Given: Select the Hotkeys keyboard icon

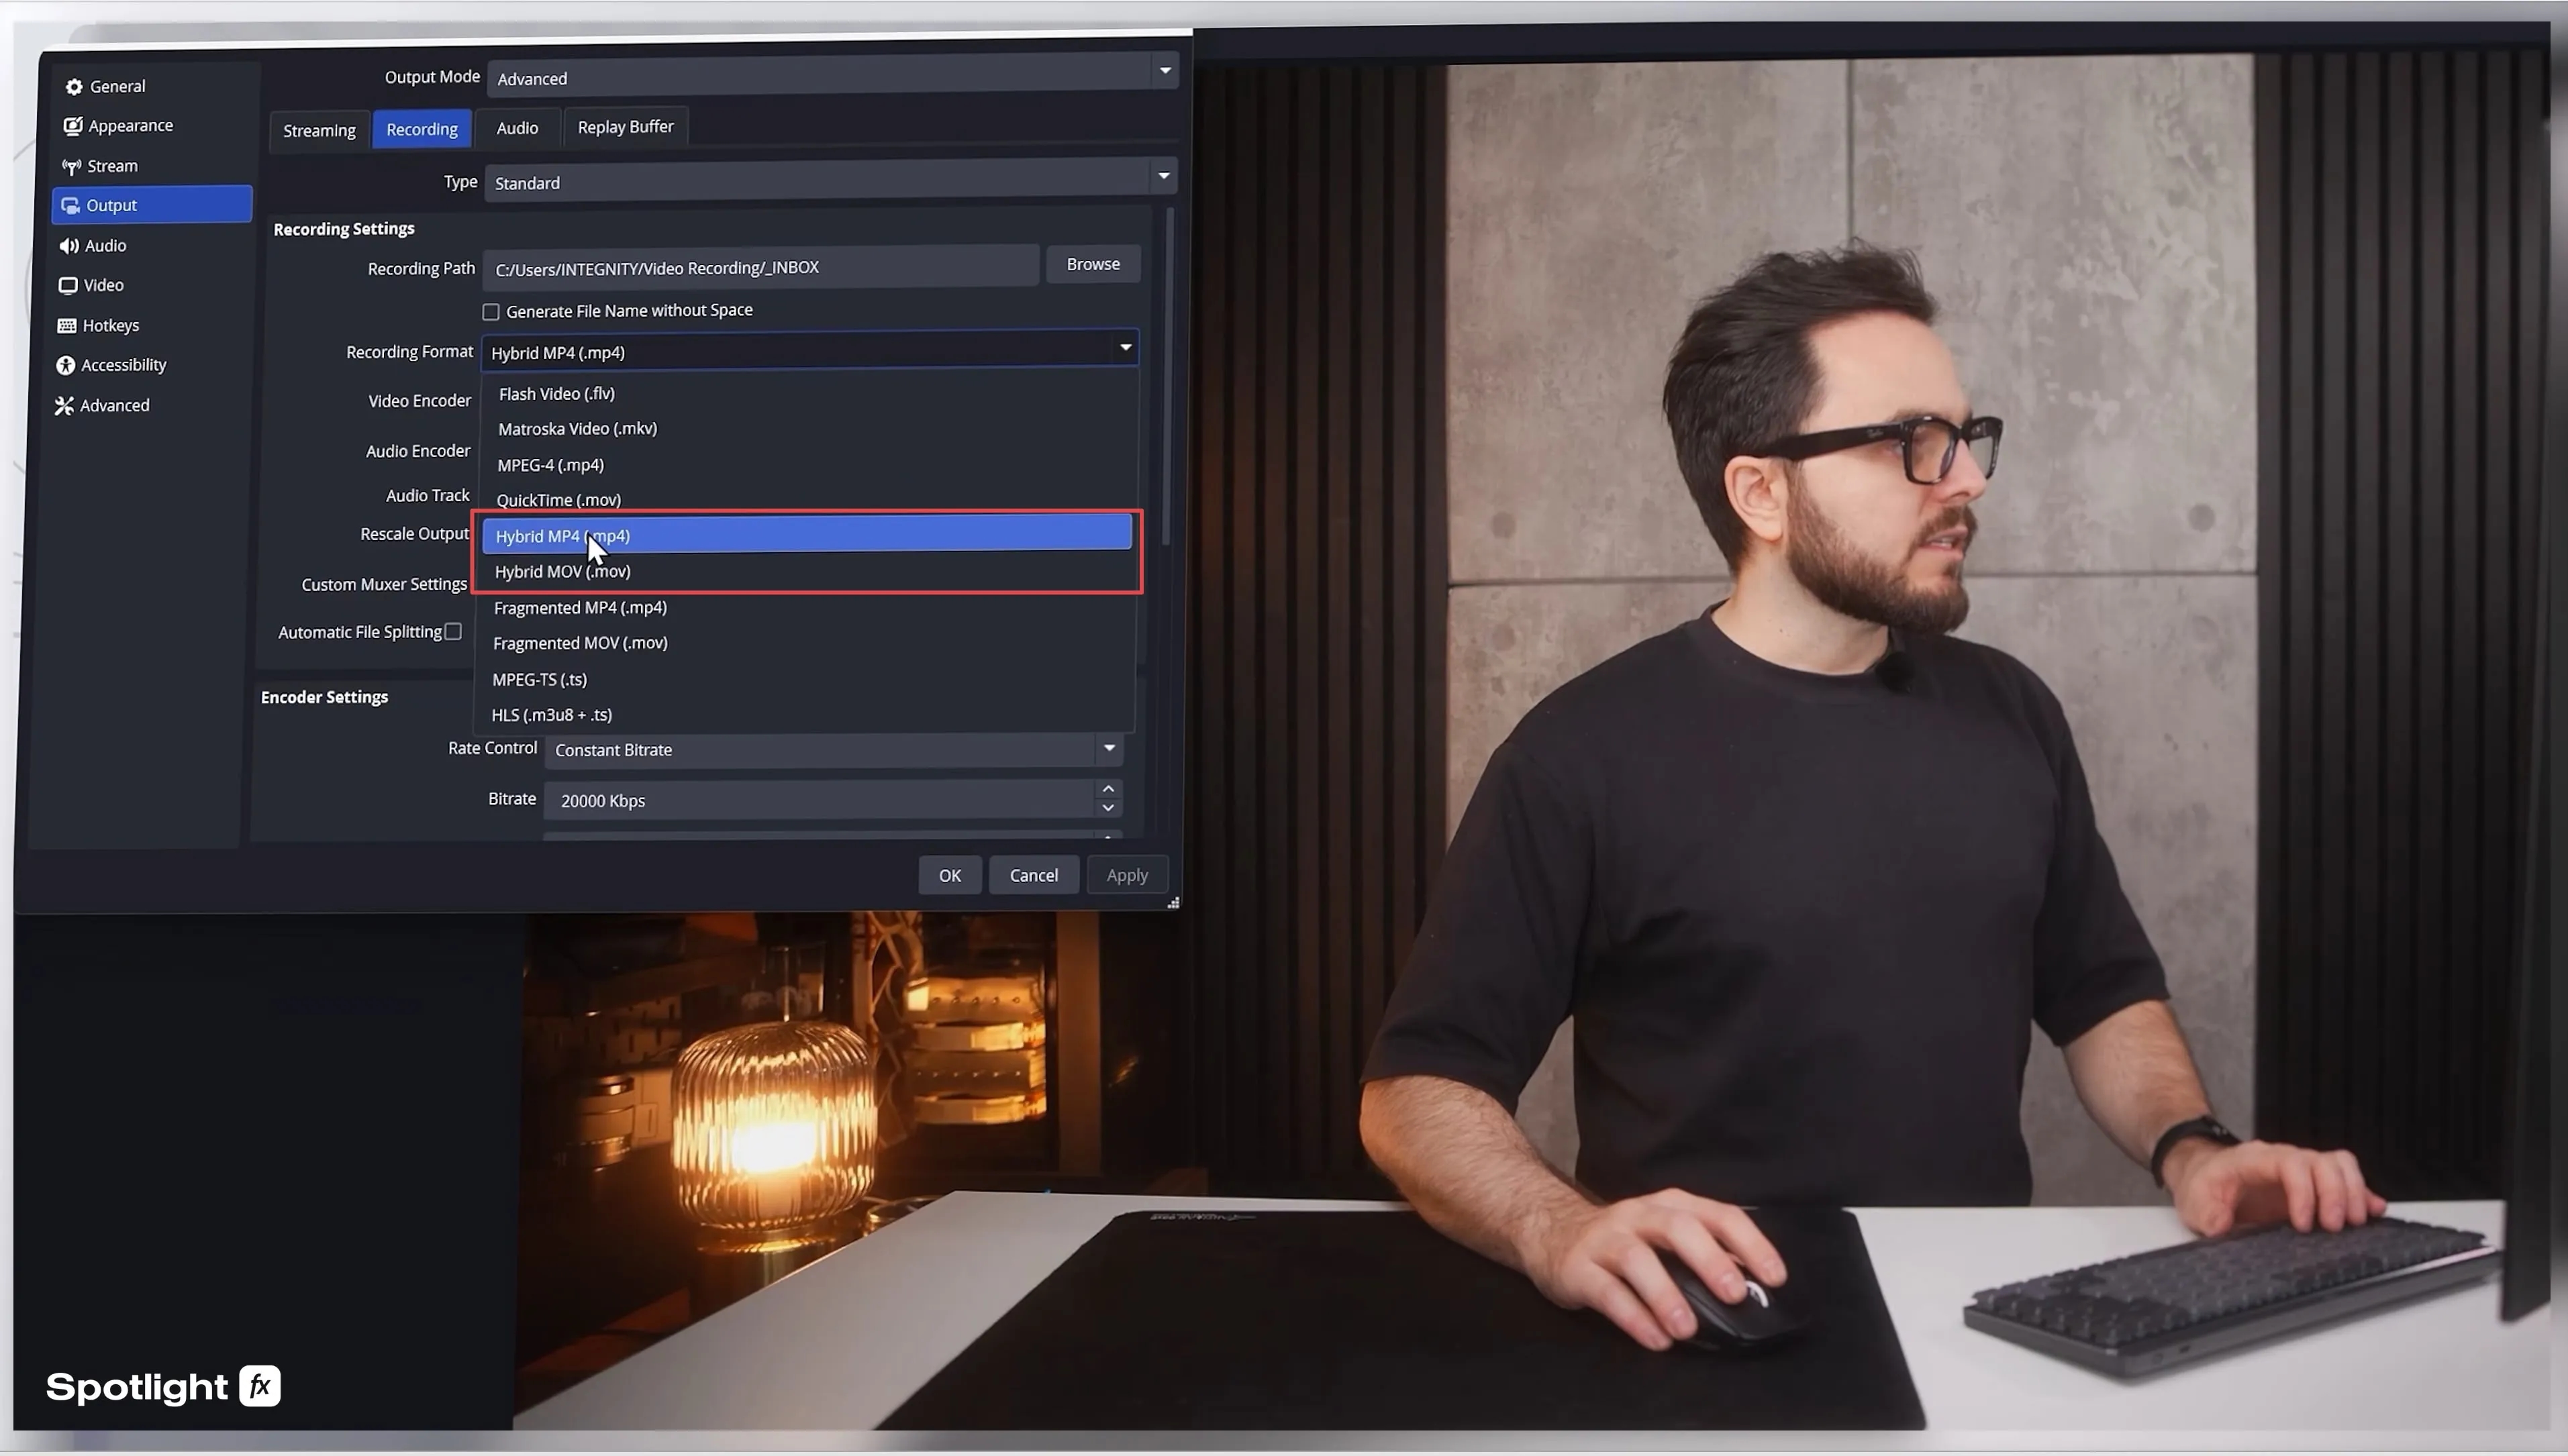Looking at the screenshot, I should click(66, 326).
